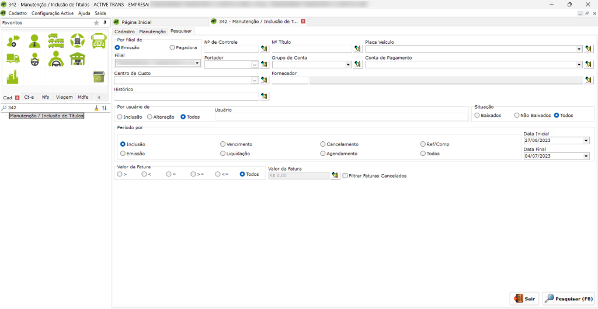
Task: Select the Pagadora radio button
Action: tap(172, 48)
